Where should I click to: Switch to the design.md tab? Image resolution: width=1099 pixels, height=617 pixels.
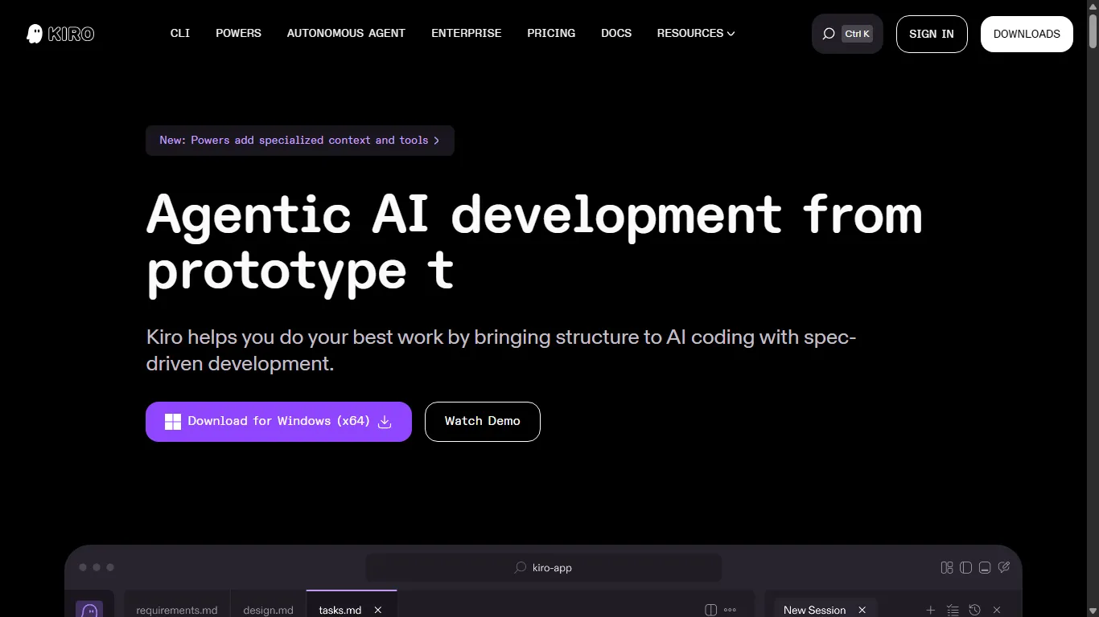[x=268, y=610]
